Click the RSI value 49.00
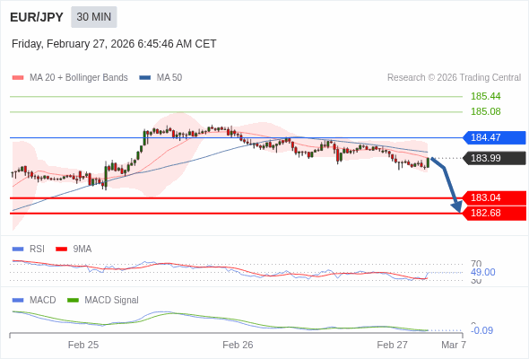The image size is (529, 359). pyautogui.click(x=482, y=272)
